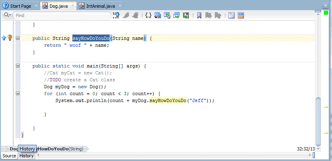Click vertical scrollbar up arrow

click(318, 14)
